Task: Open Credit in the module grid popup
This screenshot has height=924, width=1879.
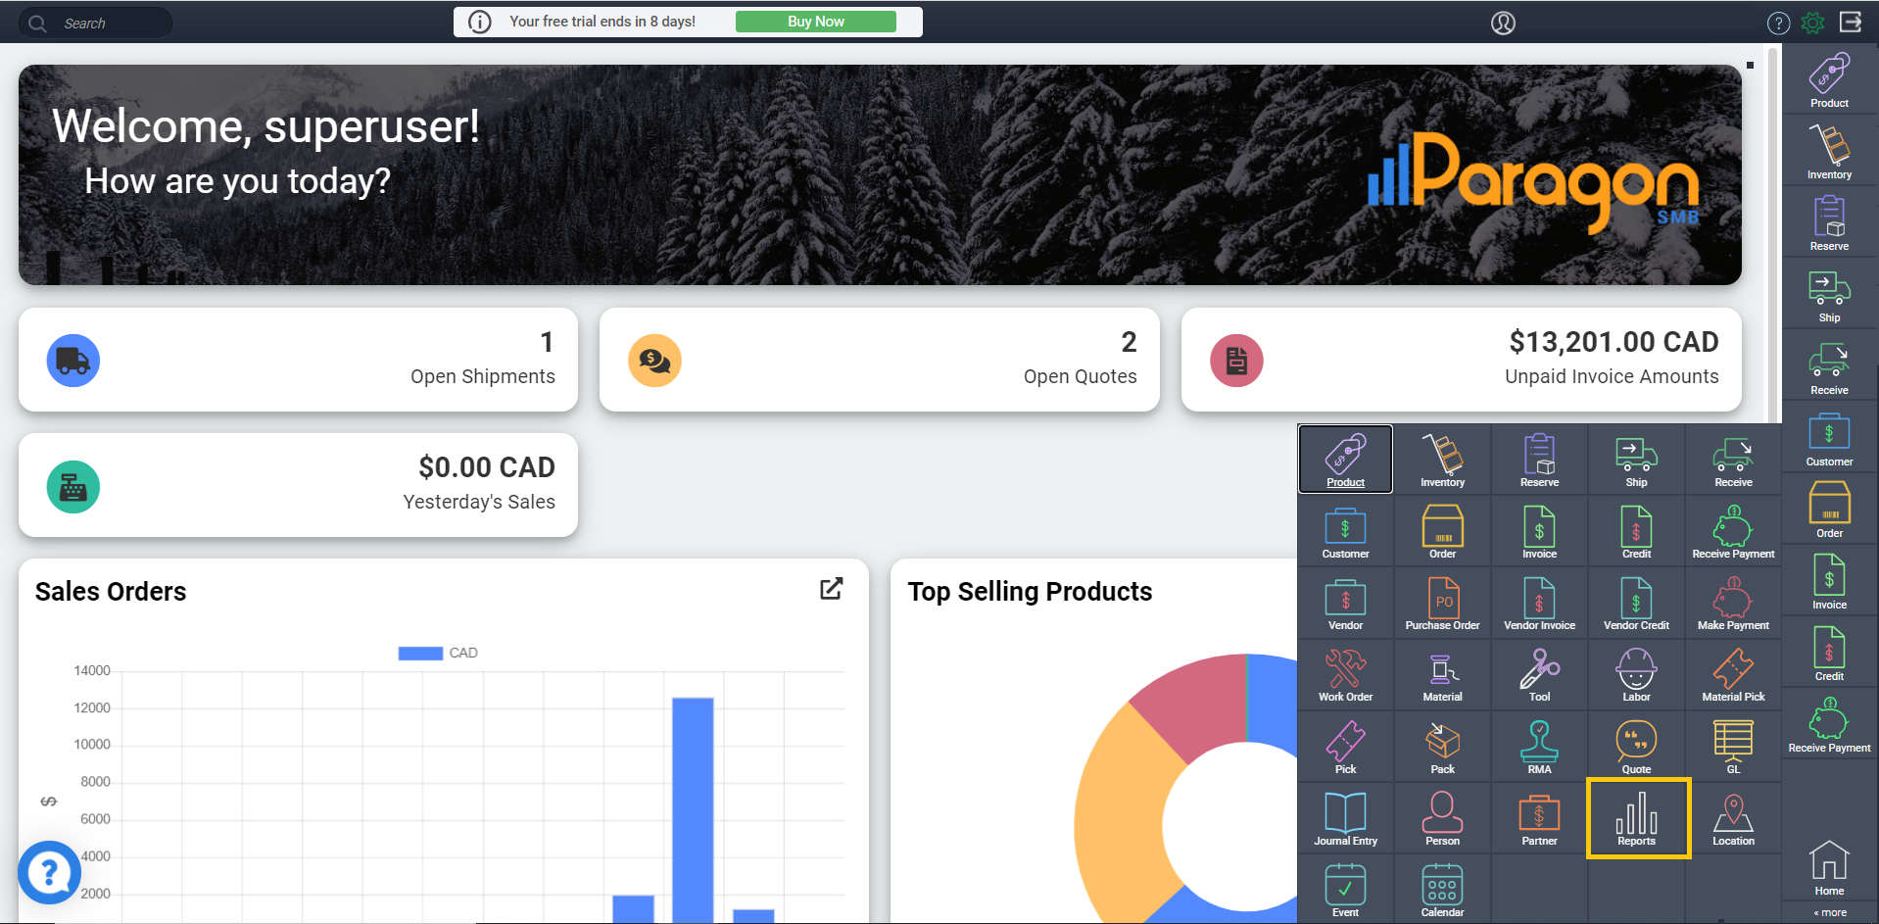Action: click(1636, 531)
